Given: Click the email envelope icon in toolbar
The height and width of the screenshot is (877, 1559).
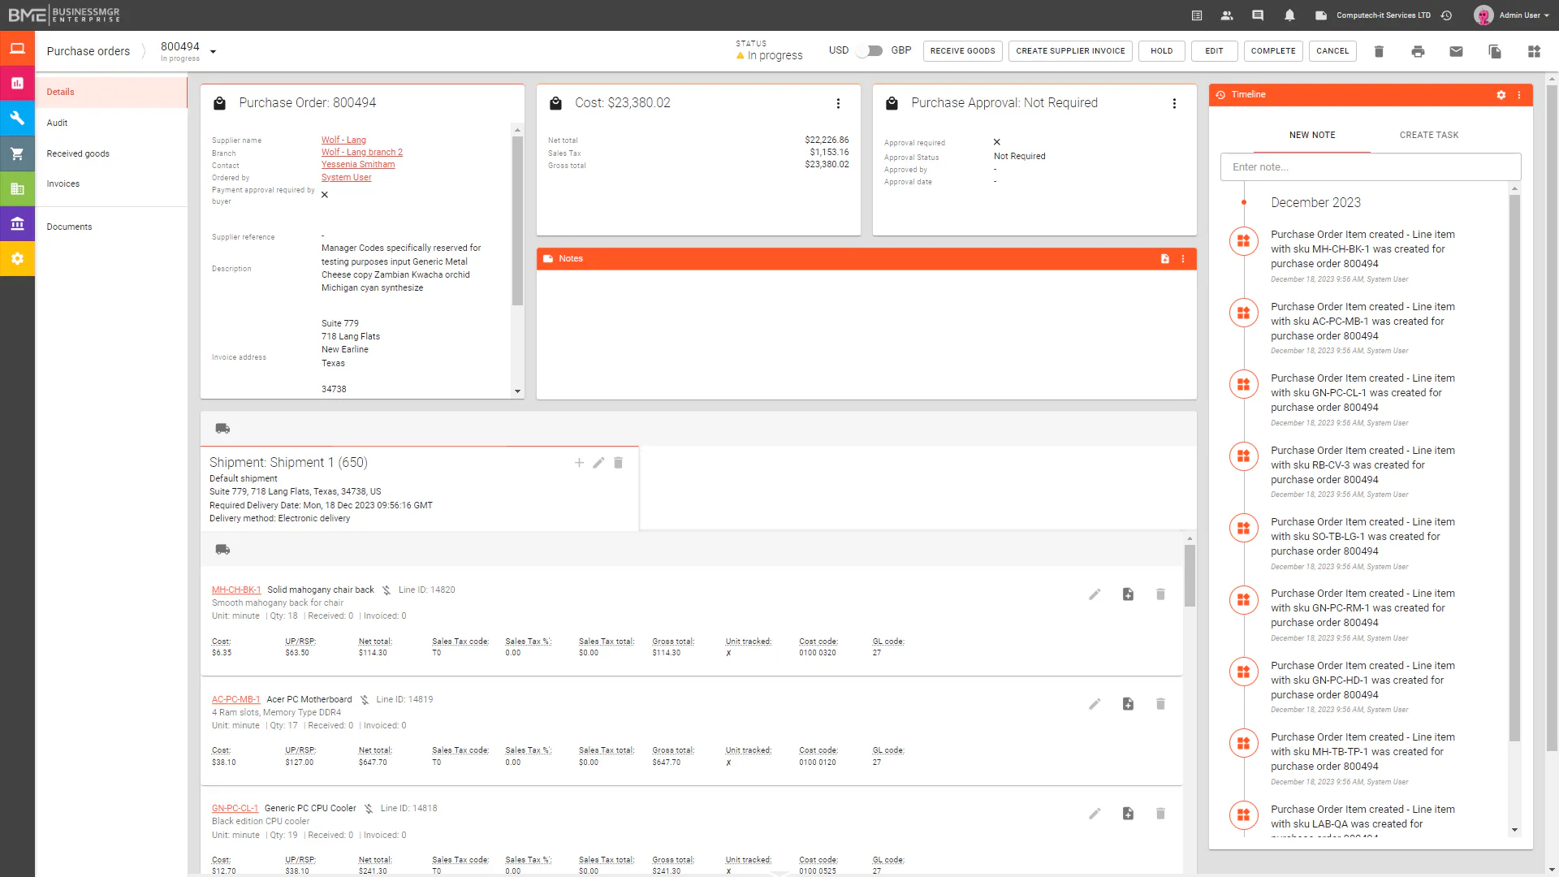Looking at the screenshot, I should [1456, 51].
